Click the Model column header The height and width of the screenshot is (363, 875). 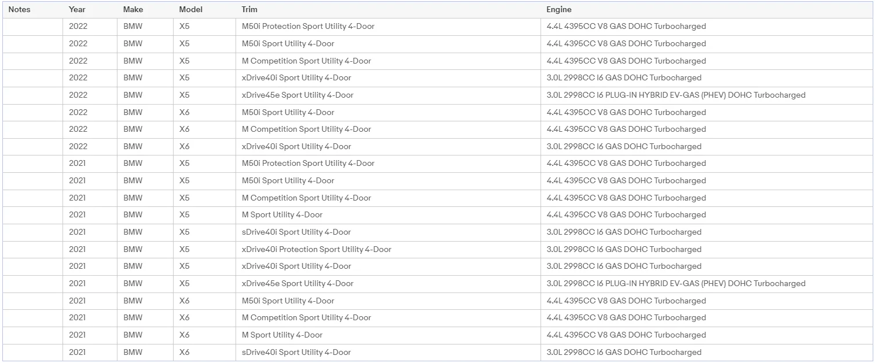pyautogui.click(x=204, y=10)
